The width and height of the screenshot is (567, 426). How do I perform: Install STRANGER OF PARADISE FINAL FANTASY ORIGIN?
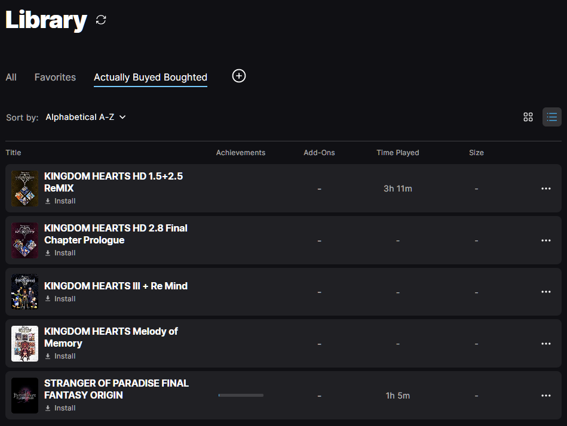60,408
